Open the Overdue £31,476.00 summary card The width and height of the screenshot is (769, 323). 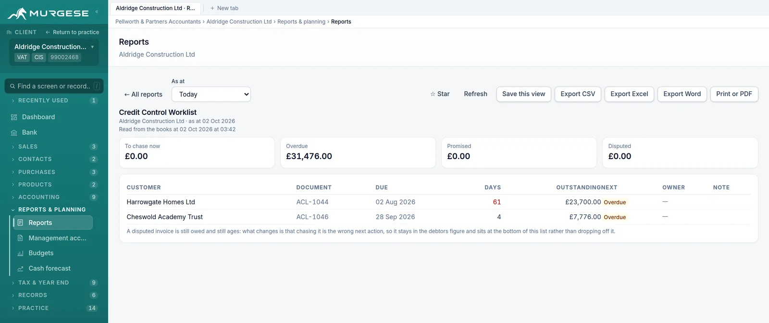pos(358,153)
